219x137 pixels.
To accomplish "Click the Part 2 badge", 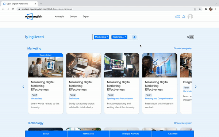I will 73,95.
